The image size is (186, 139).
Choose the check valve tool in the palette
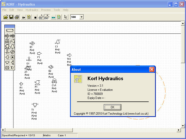click(12, 41)
